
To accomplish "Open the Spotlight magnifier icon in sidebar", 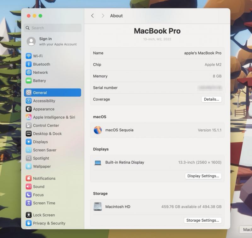I will pos(29,158).
